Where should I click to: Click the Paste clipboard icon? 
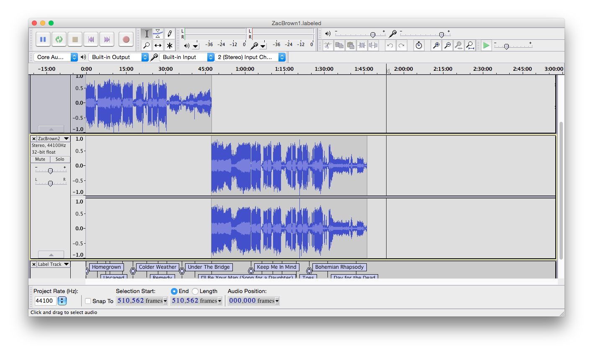[351, 45]
